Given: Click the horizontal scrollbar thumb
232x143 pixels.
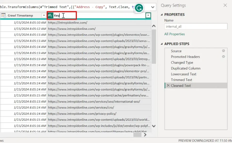Looking at the screenshot, I should pyautogui.click(x=137, y=135).
